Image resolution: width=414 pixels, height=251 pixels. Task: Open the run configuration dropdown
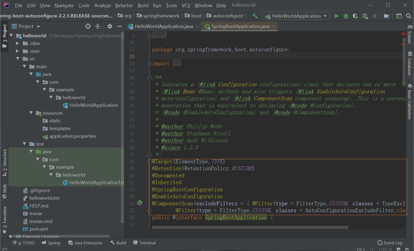(x=296, y=16)
